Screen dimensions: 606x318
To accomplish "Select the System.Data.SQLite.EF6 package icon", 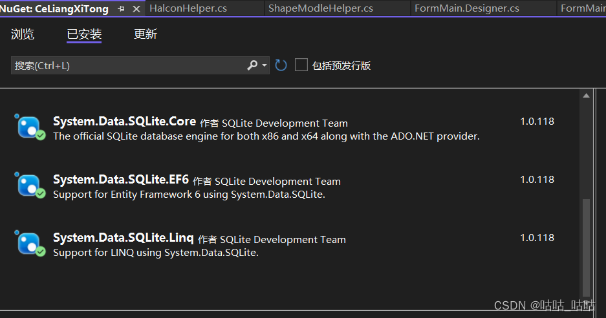I will [30, 185].
